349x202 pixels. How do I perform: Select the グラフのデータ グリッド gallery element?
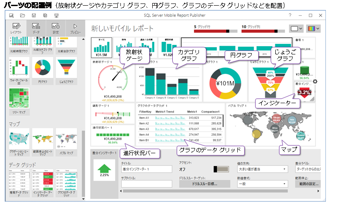point(66,183)
